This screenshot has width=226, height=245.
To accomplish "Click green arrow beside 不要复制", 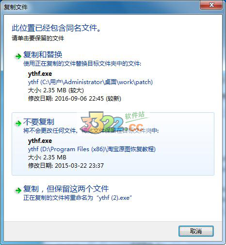I will click(x=18, y=123).
